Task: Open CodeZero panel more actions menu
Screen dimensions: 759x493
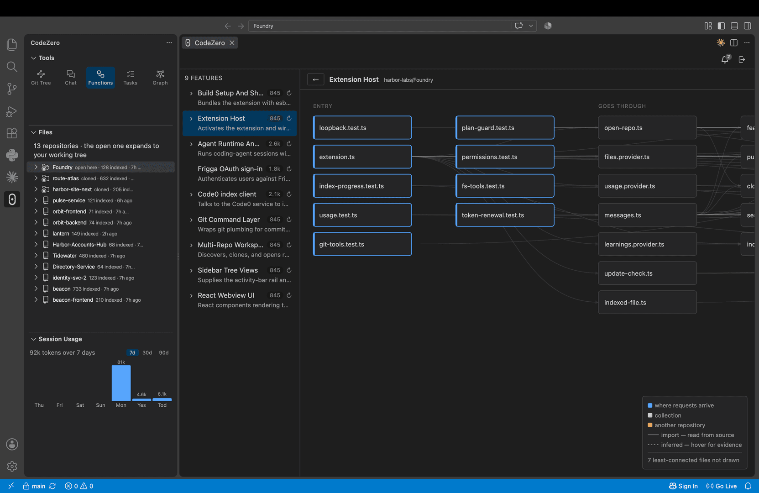Action: coord(169,42)
